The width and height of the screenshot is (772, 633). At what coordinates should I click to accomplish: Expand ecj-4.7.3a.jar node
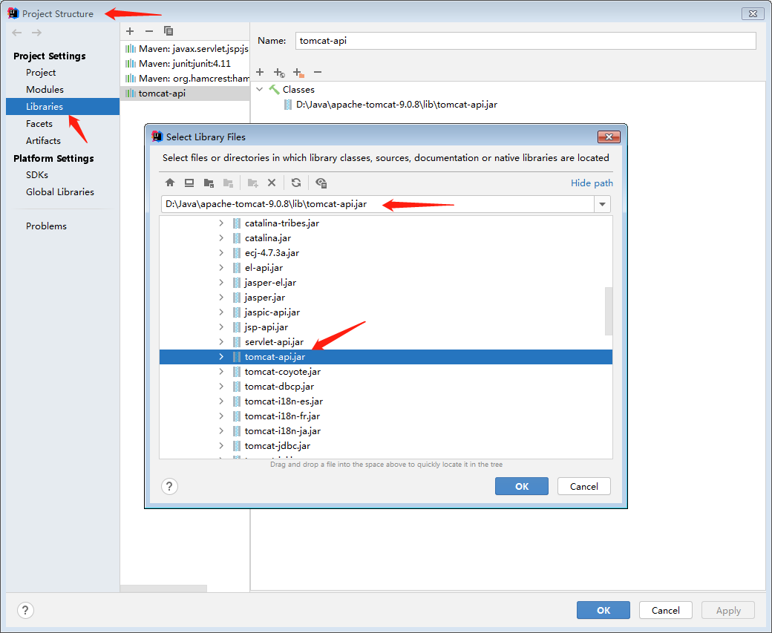click(x=221, y=252)
